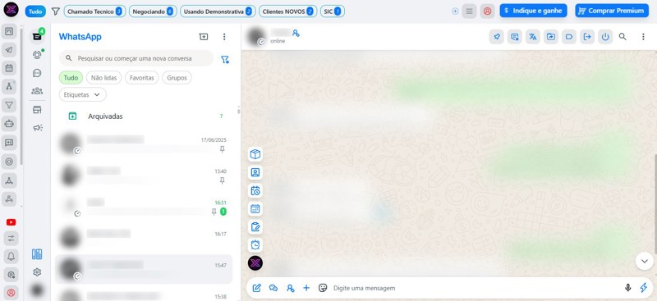Open the contact card icon in chat
The height and width of the screenshot is (301, 657).
coord(255,172)
